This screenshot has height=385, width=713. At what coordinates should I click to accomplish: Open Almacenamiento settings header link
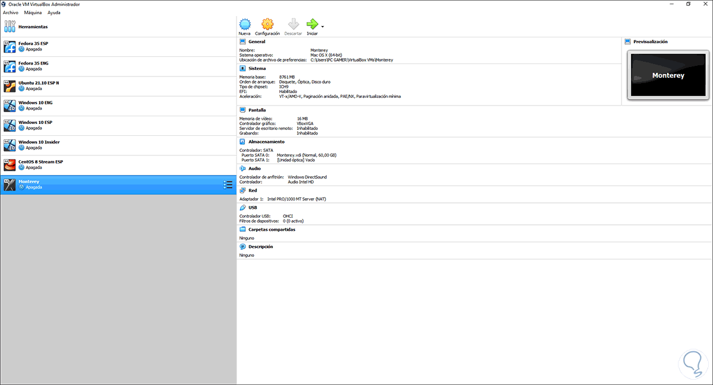tap(266, 142)
